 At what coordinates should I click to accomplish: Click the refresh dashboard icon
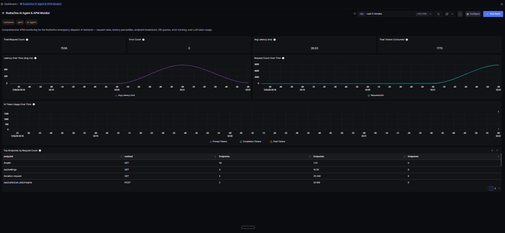coord(447,14)
